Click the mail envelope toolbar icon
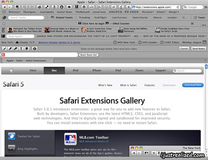 [32, 7]
